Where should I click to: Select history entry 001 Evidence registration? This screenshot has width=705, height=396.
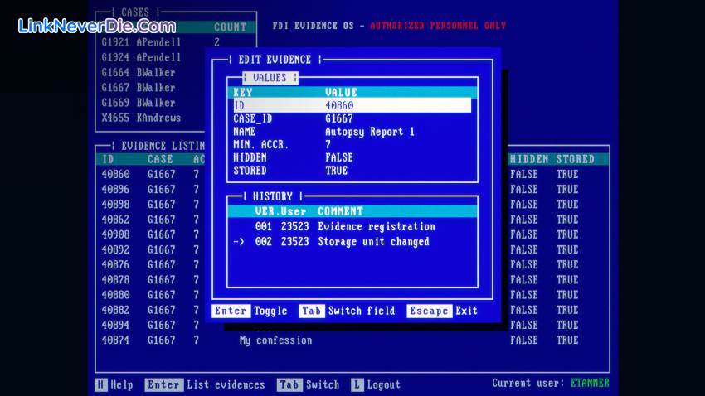pyautogui.click(x=344, y=226)
